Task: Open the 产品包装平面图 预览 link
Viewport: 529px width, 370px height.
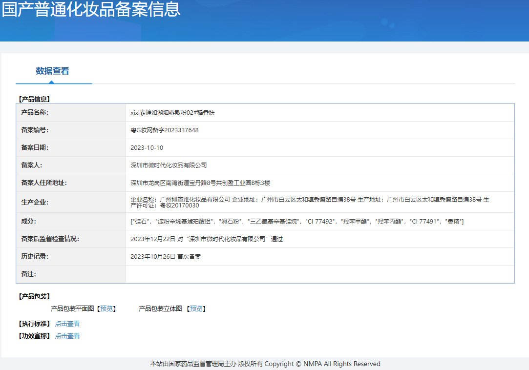Action: tap(106, 308)
